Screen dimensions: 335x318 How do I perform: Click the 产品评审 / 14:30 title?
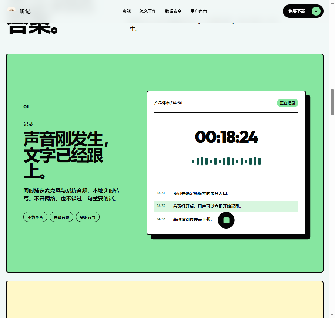pyautogui.click(x=168, y=103)
